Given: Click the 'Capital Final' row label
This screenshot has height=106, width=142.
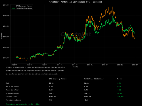Looking at the screenshot, I should [11, 97].
